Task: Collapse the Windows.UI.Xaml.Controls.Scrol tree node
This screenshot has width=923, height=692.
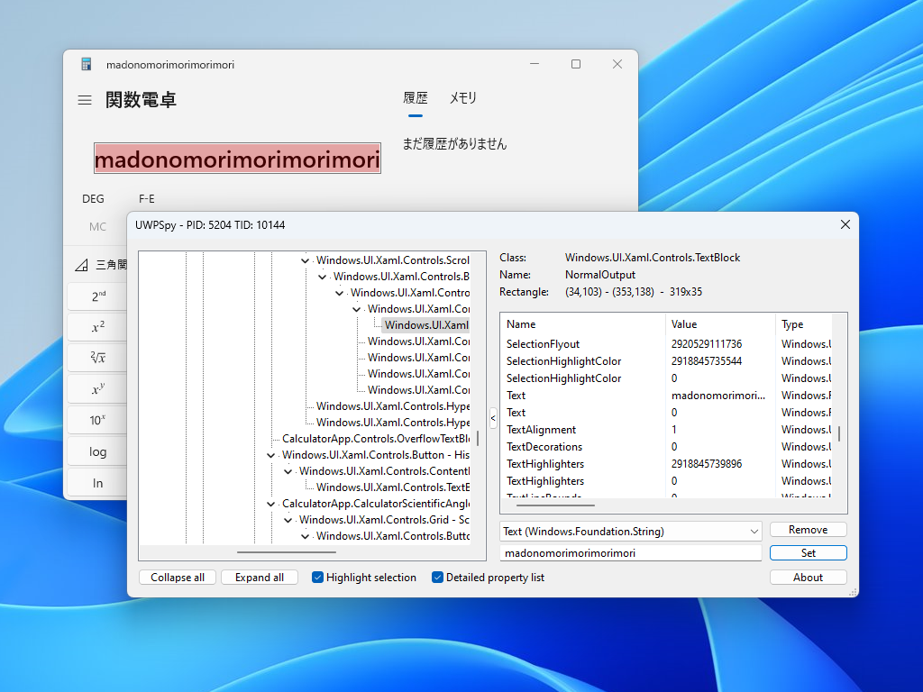Action: pos(305,260)
